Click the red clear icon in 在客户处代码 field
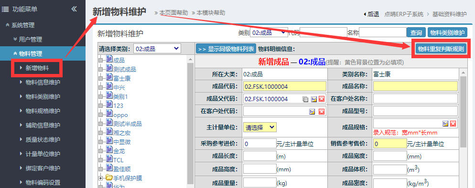The width and height of the screenshot is (475, 188). (322, 112)
